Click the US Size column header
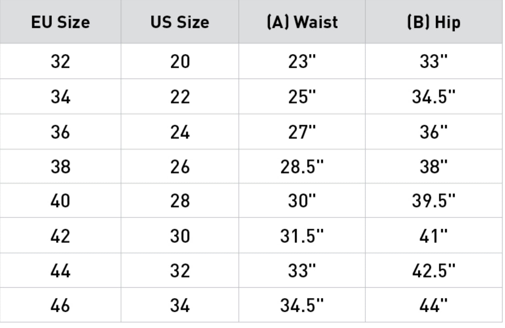The width and height of the screenshot is (505, 328). [180, 22]
